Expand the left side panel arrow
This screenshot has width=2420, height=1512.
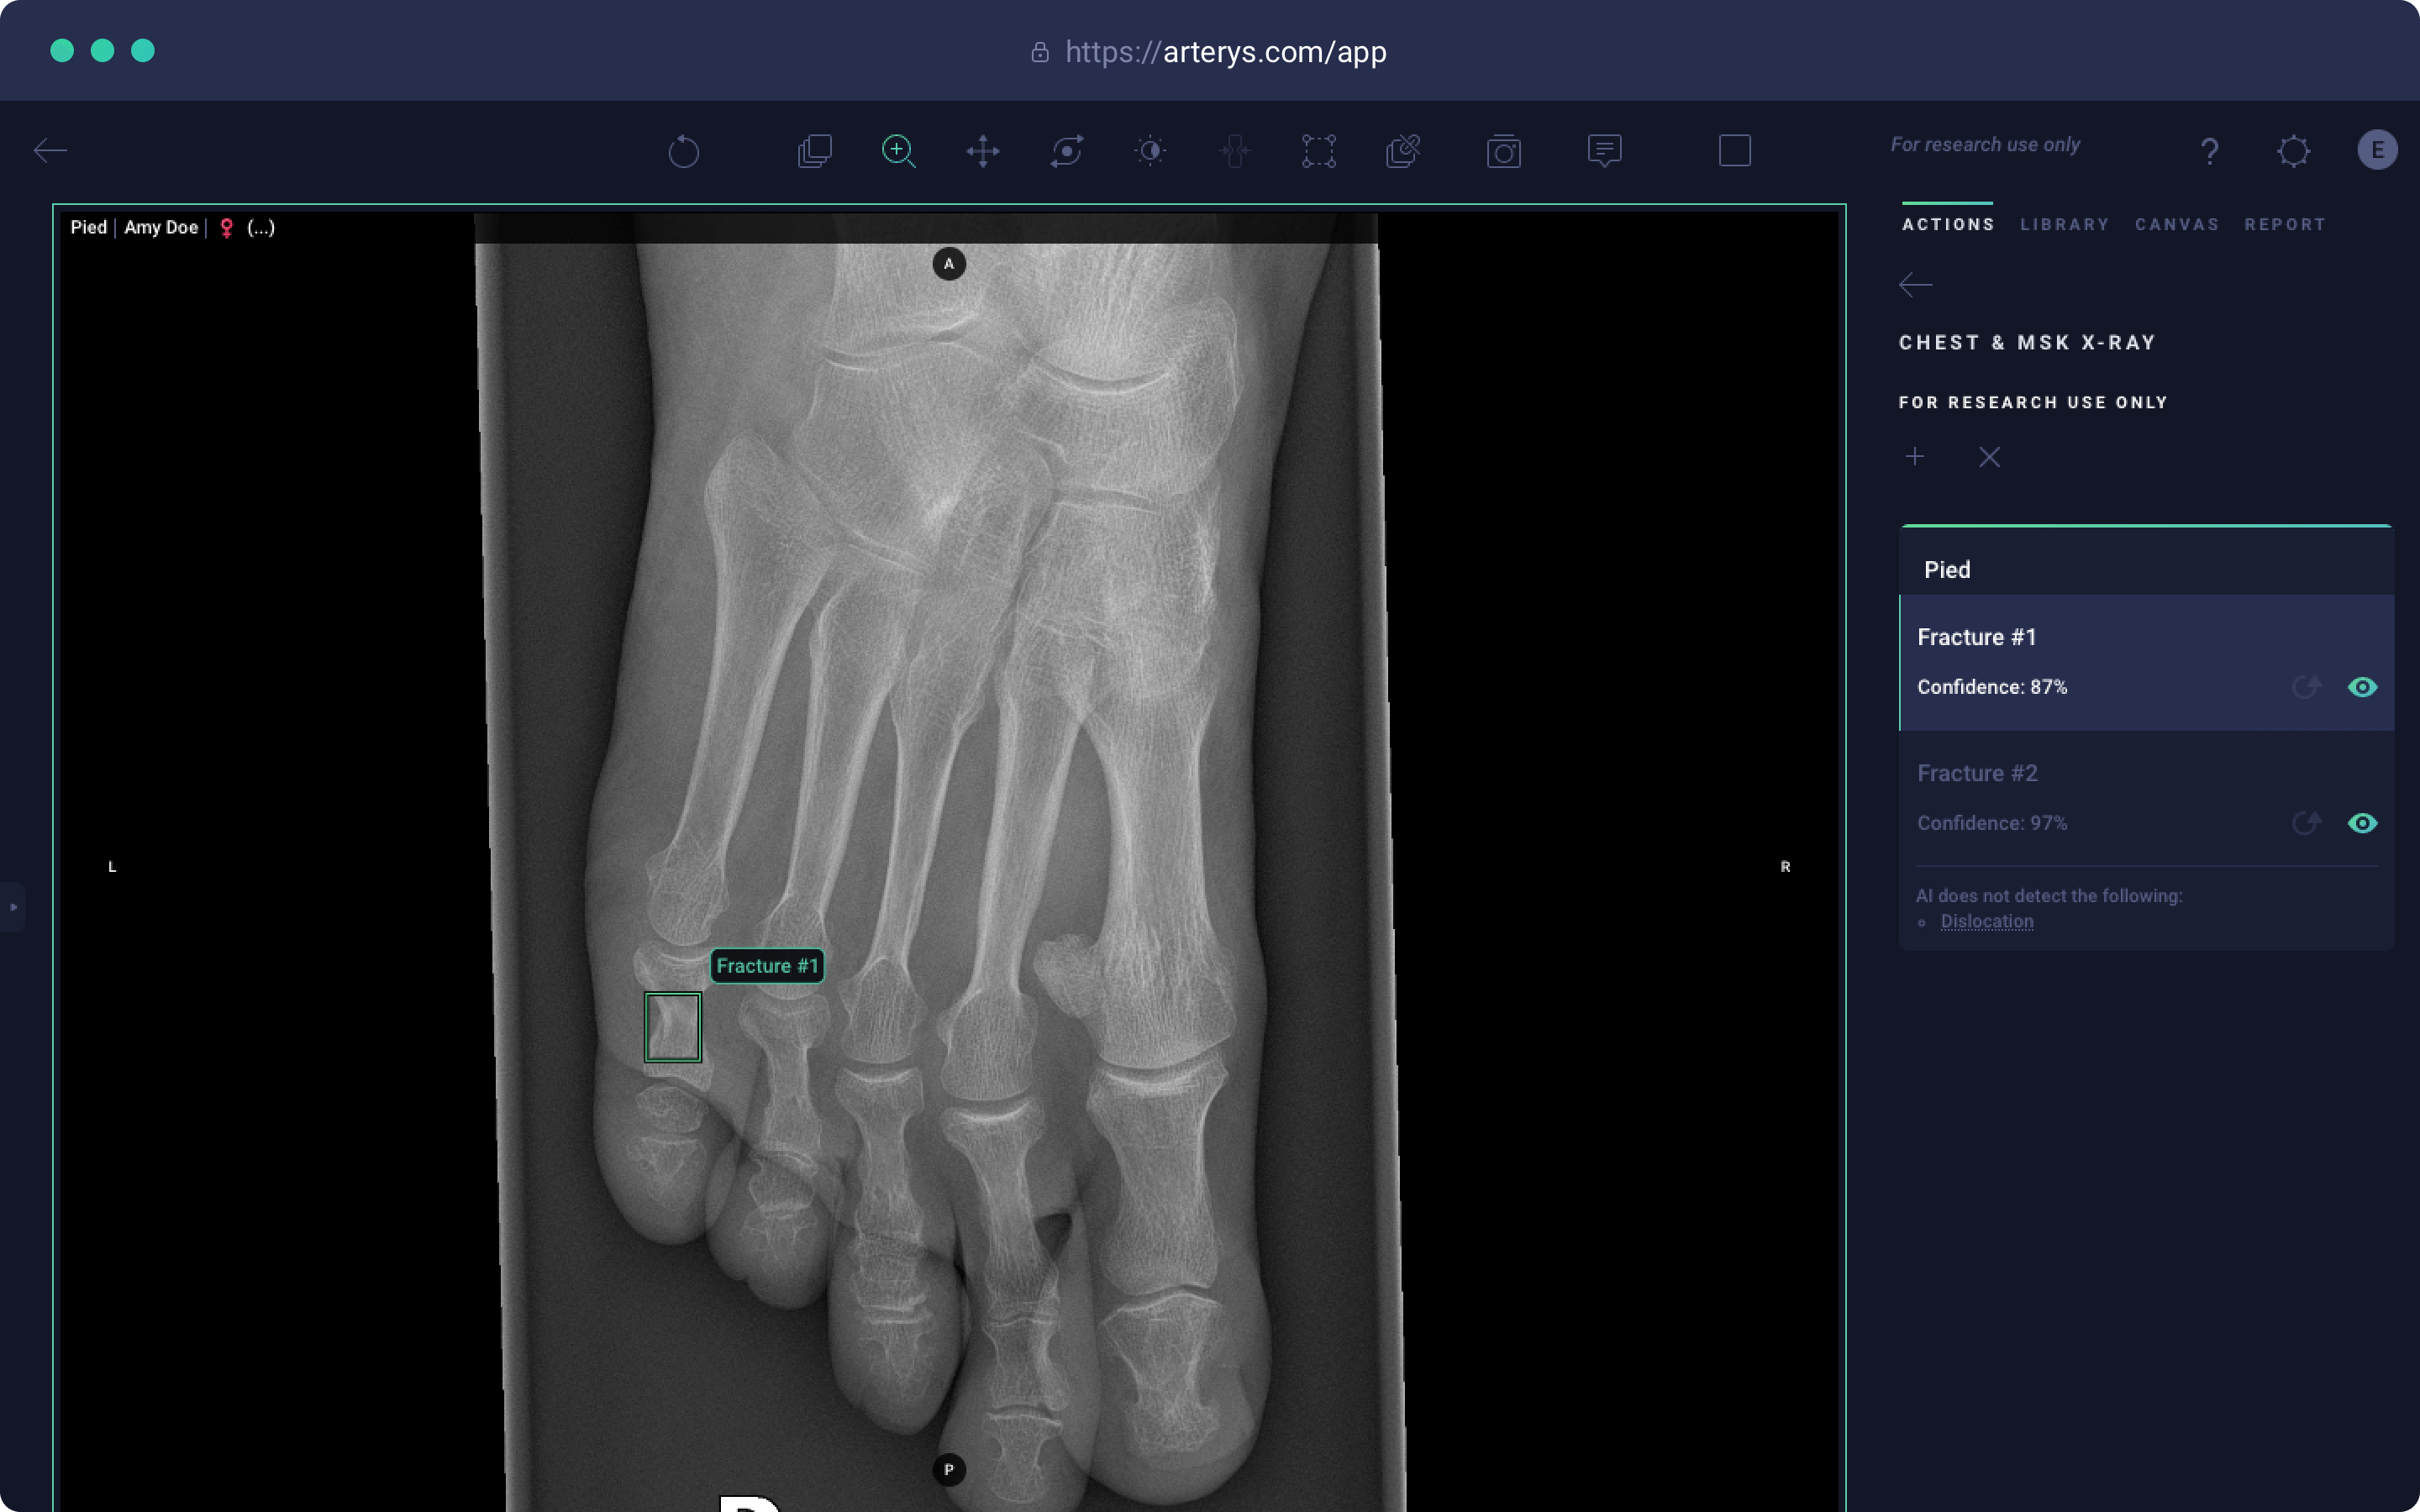point(13,907)
